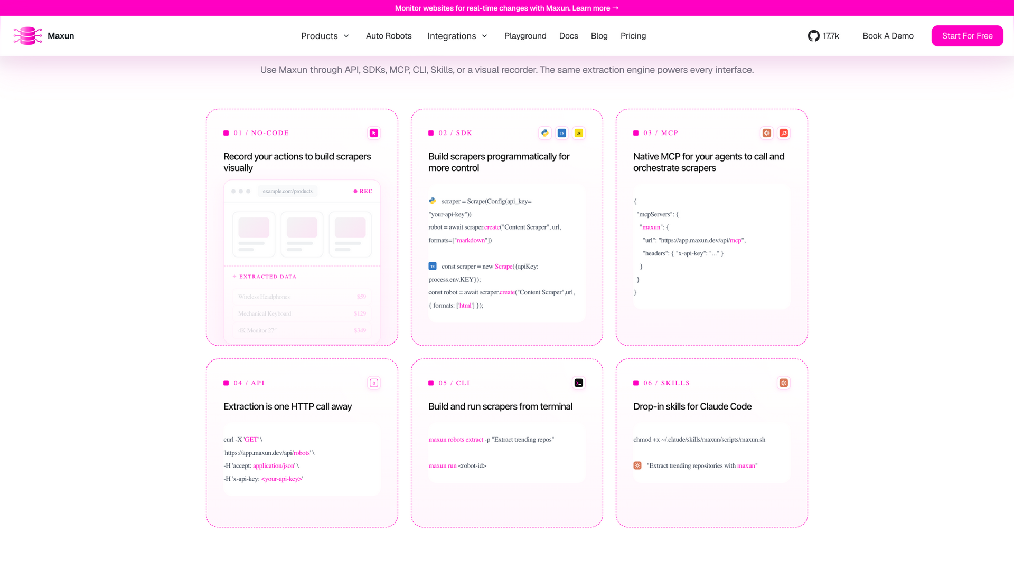Expand the Products dropdown chevron

click(x=346, y=36)
